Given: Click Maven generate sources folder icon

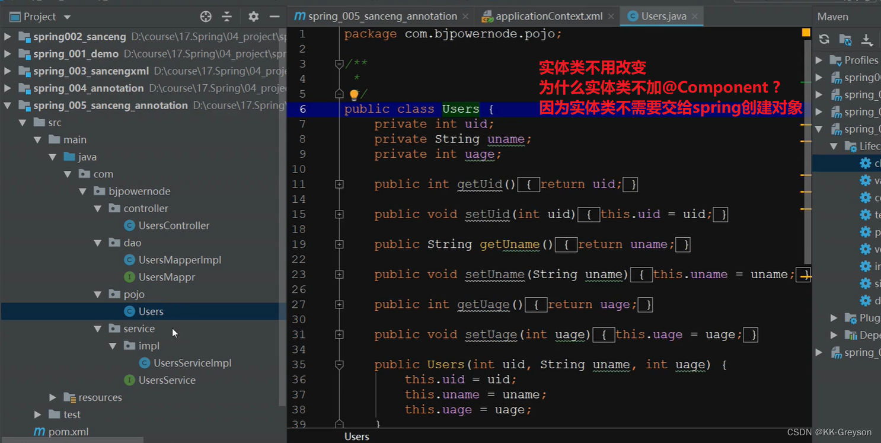Looking at the screenshot, I should click(845, 39).
